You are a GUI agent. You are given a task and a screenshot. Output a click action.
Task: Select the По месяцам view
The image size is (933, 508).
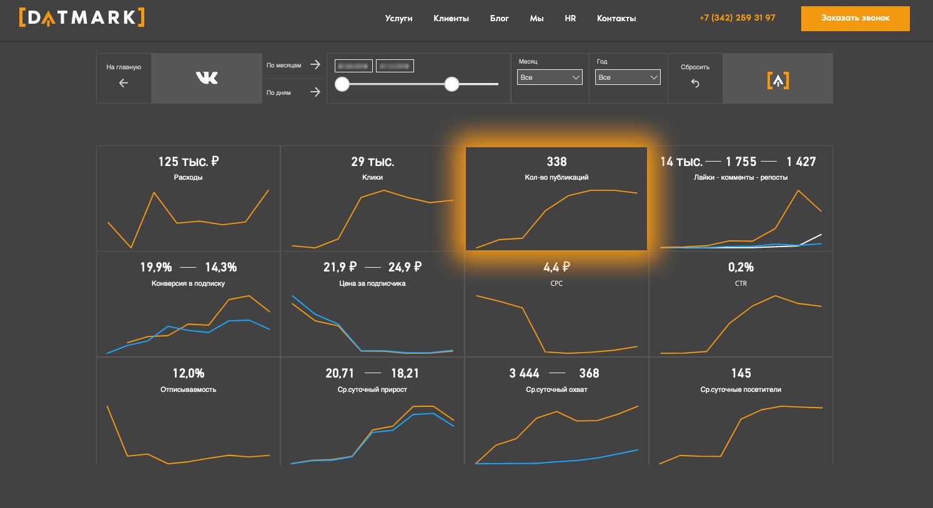[x=284, y=65]
